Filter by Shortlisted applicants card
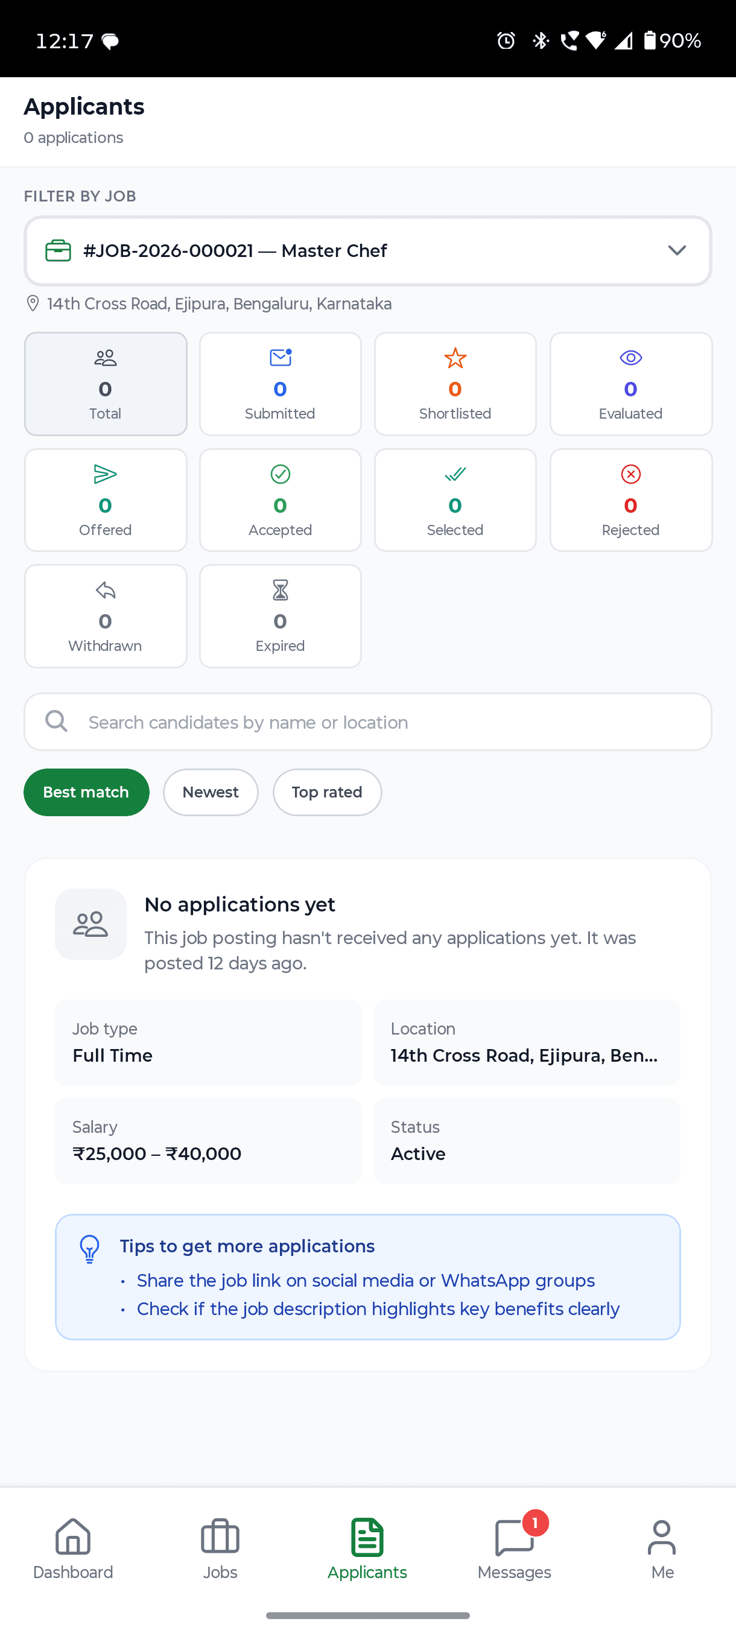Image resolution: width=736 pixels, height=1636 pixels. [x=455, y=384]
